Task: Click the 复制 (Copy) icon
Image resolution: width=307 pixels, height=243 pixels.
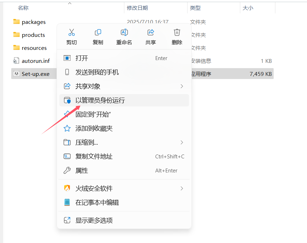Action: pos(98,32)
